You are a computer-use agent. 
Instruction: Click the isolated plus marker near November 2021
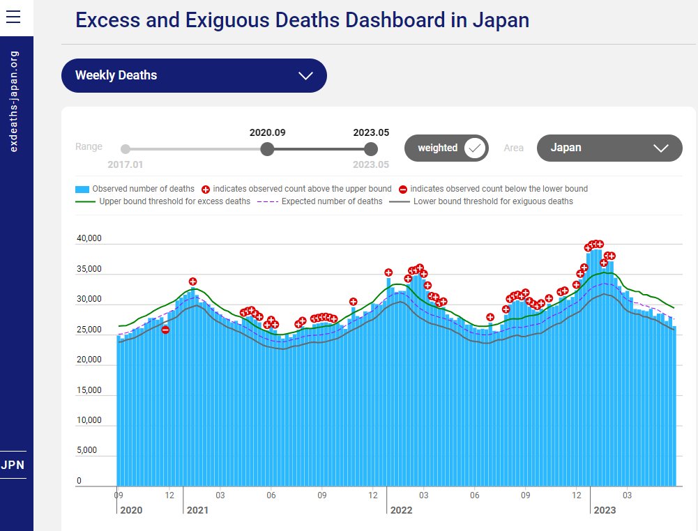click(354, 302)
